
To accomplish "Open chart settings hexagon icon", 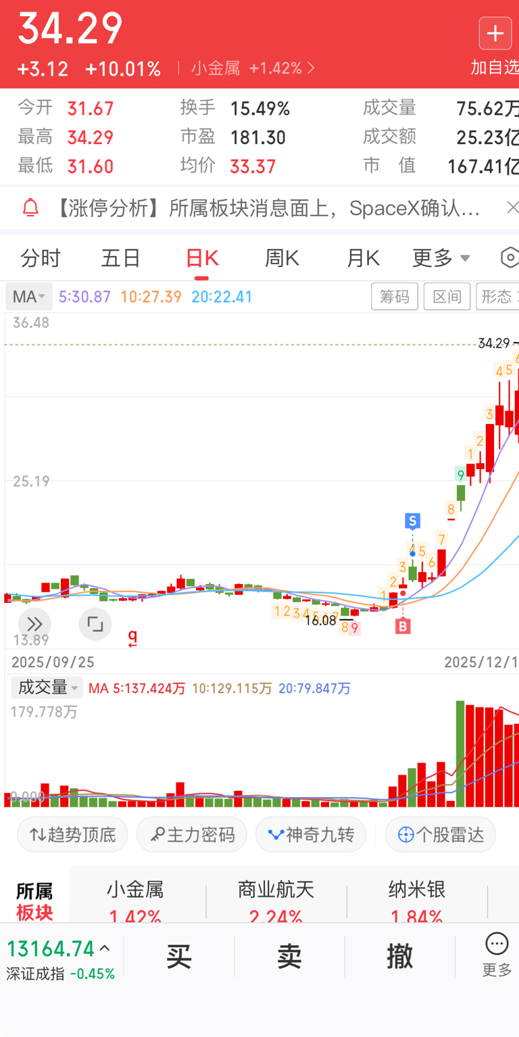I will point(510,258).
